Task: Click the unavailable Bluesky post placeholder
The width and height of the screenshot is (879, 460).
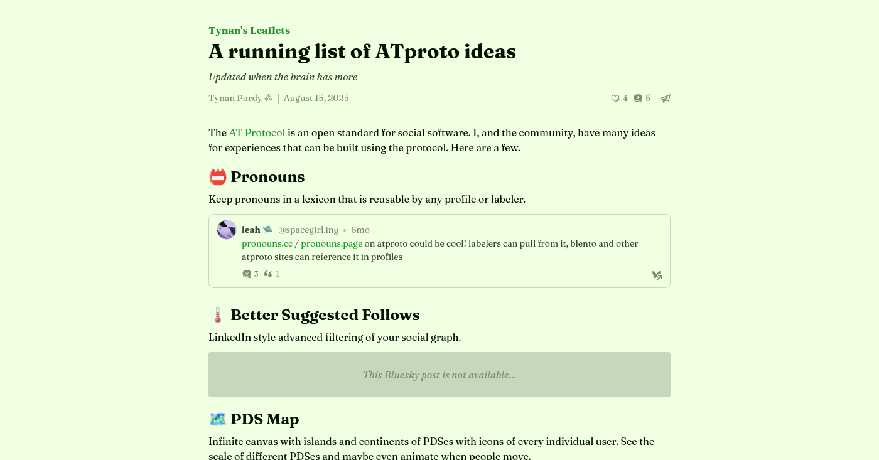Action: pos(439,375)
